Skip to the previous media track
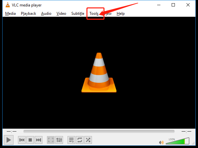Screen dimensions: 198x148 tap(22, 140)
